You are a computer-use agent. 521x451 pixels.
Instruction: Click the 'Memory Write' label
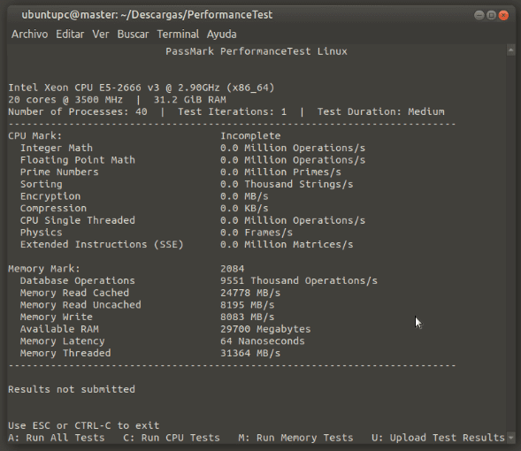click(x=57, y=317)
